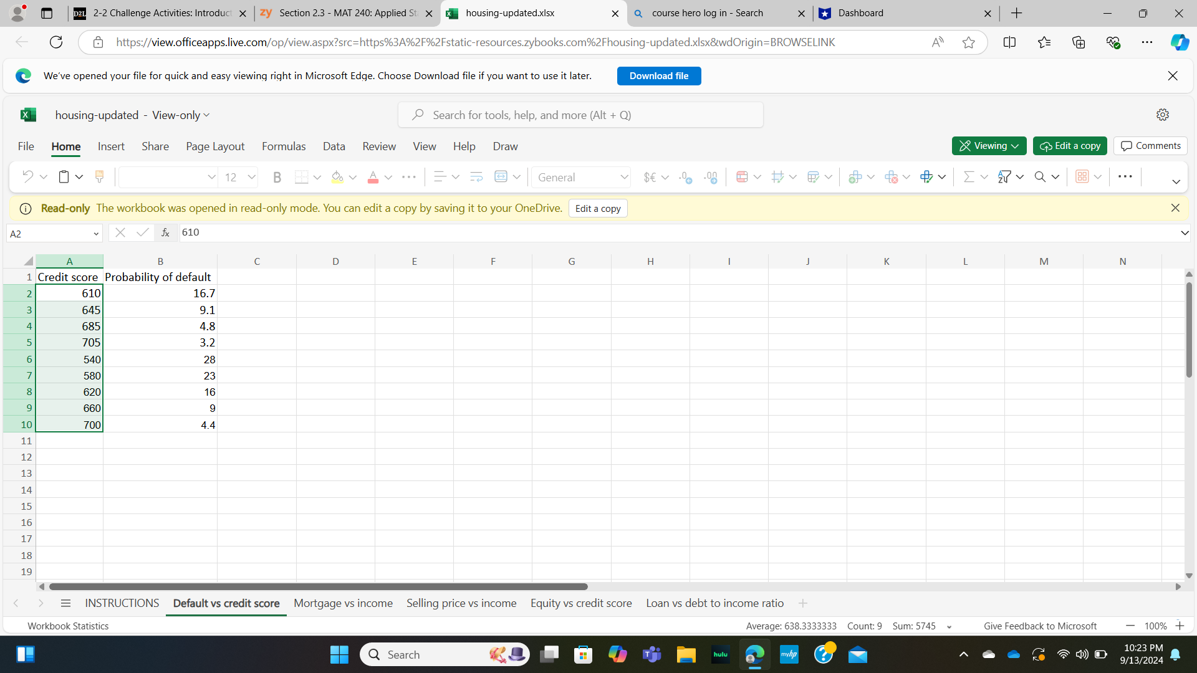Open File Explorer from the taskbar

point(686,654)
